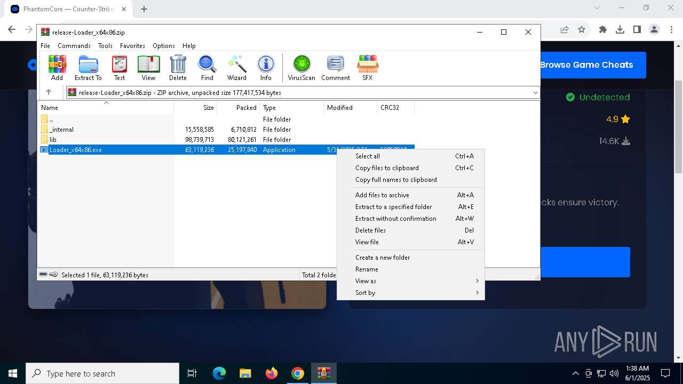
Task: Open the Options menu
Action: coord(164,46)
